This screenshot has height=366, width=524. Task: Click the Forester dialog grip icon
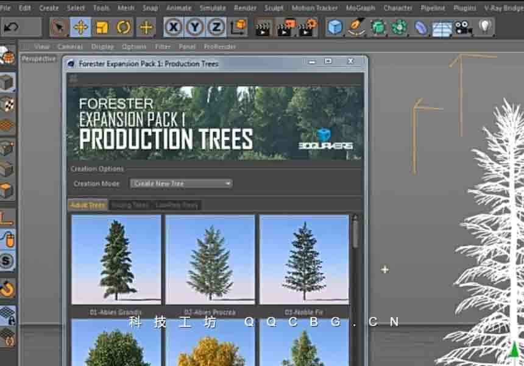point(74,79)
